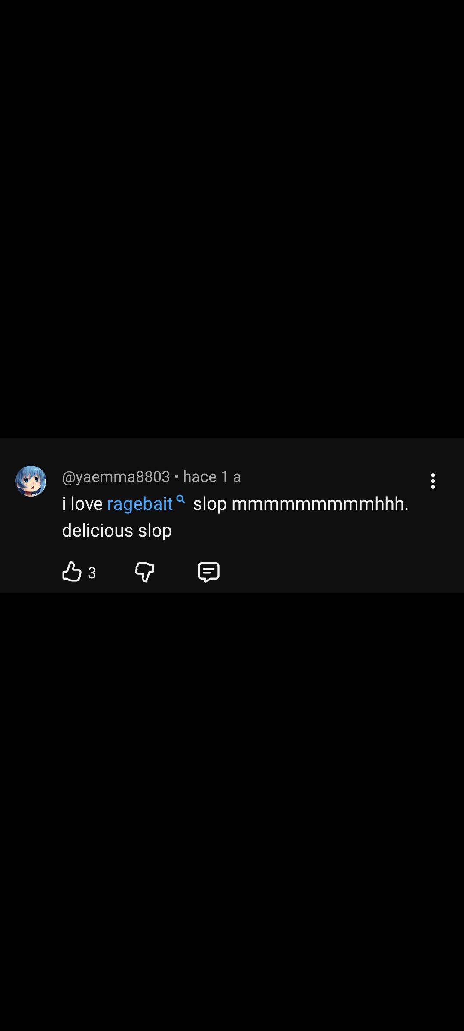Tap the like count number 3
Image resolution: width=464 pixels, height=1031 pixels.
[x=92, y=573]
